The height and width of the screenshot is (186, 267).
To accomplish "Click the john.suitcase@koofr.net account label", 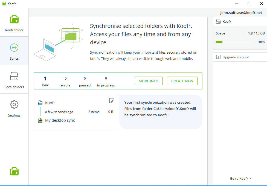I will (x=241, y=13).
